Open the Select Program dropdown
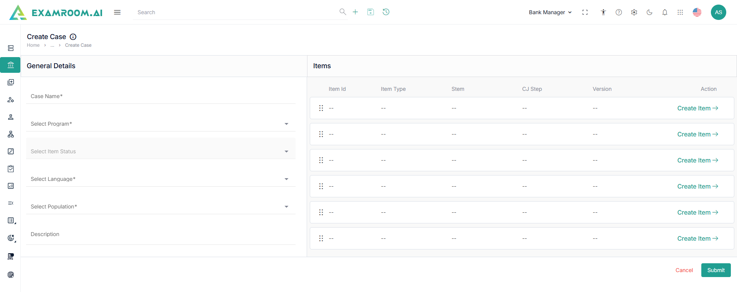737x292 pixels. 160,124
